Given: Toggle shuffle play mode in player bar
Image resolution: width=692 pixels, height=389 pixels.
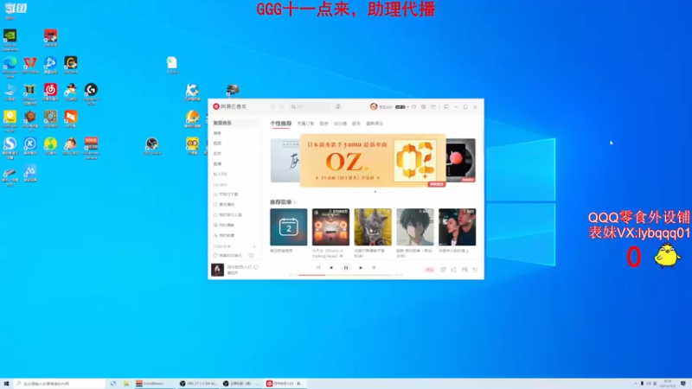Looking at the screenshot, I should coord(318,268).
